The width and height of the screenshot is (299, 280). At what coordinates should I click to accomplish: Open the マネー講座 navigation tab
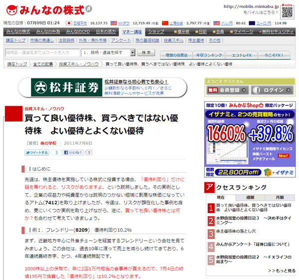134,31
